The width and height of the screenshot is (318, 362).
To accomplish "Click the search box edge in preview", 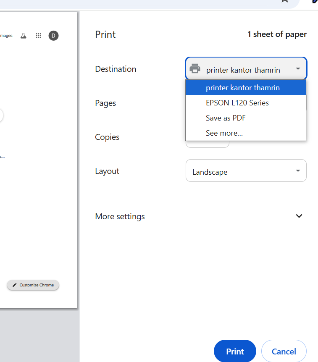I will coord(2,115).
